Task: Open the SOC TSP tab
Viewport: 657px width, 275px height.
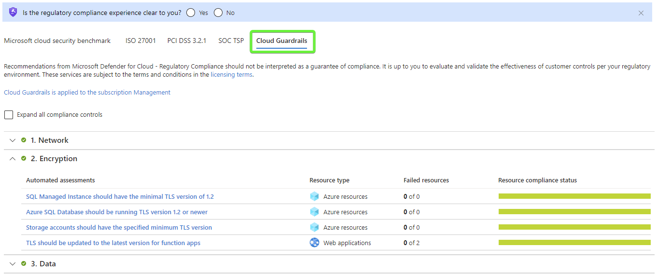Action: [x=231, y=41]
